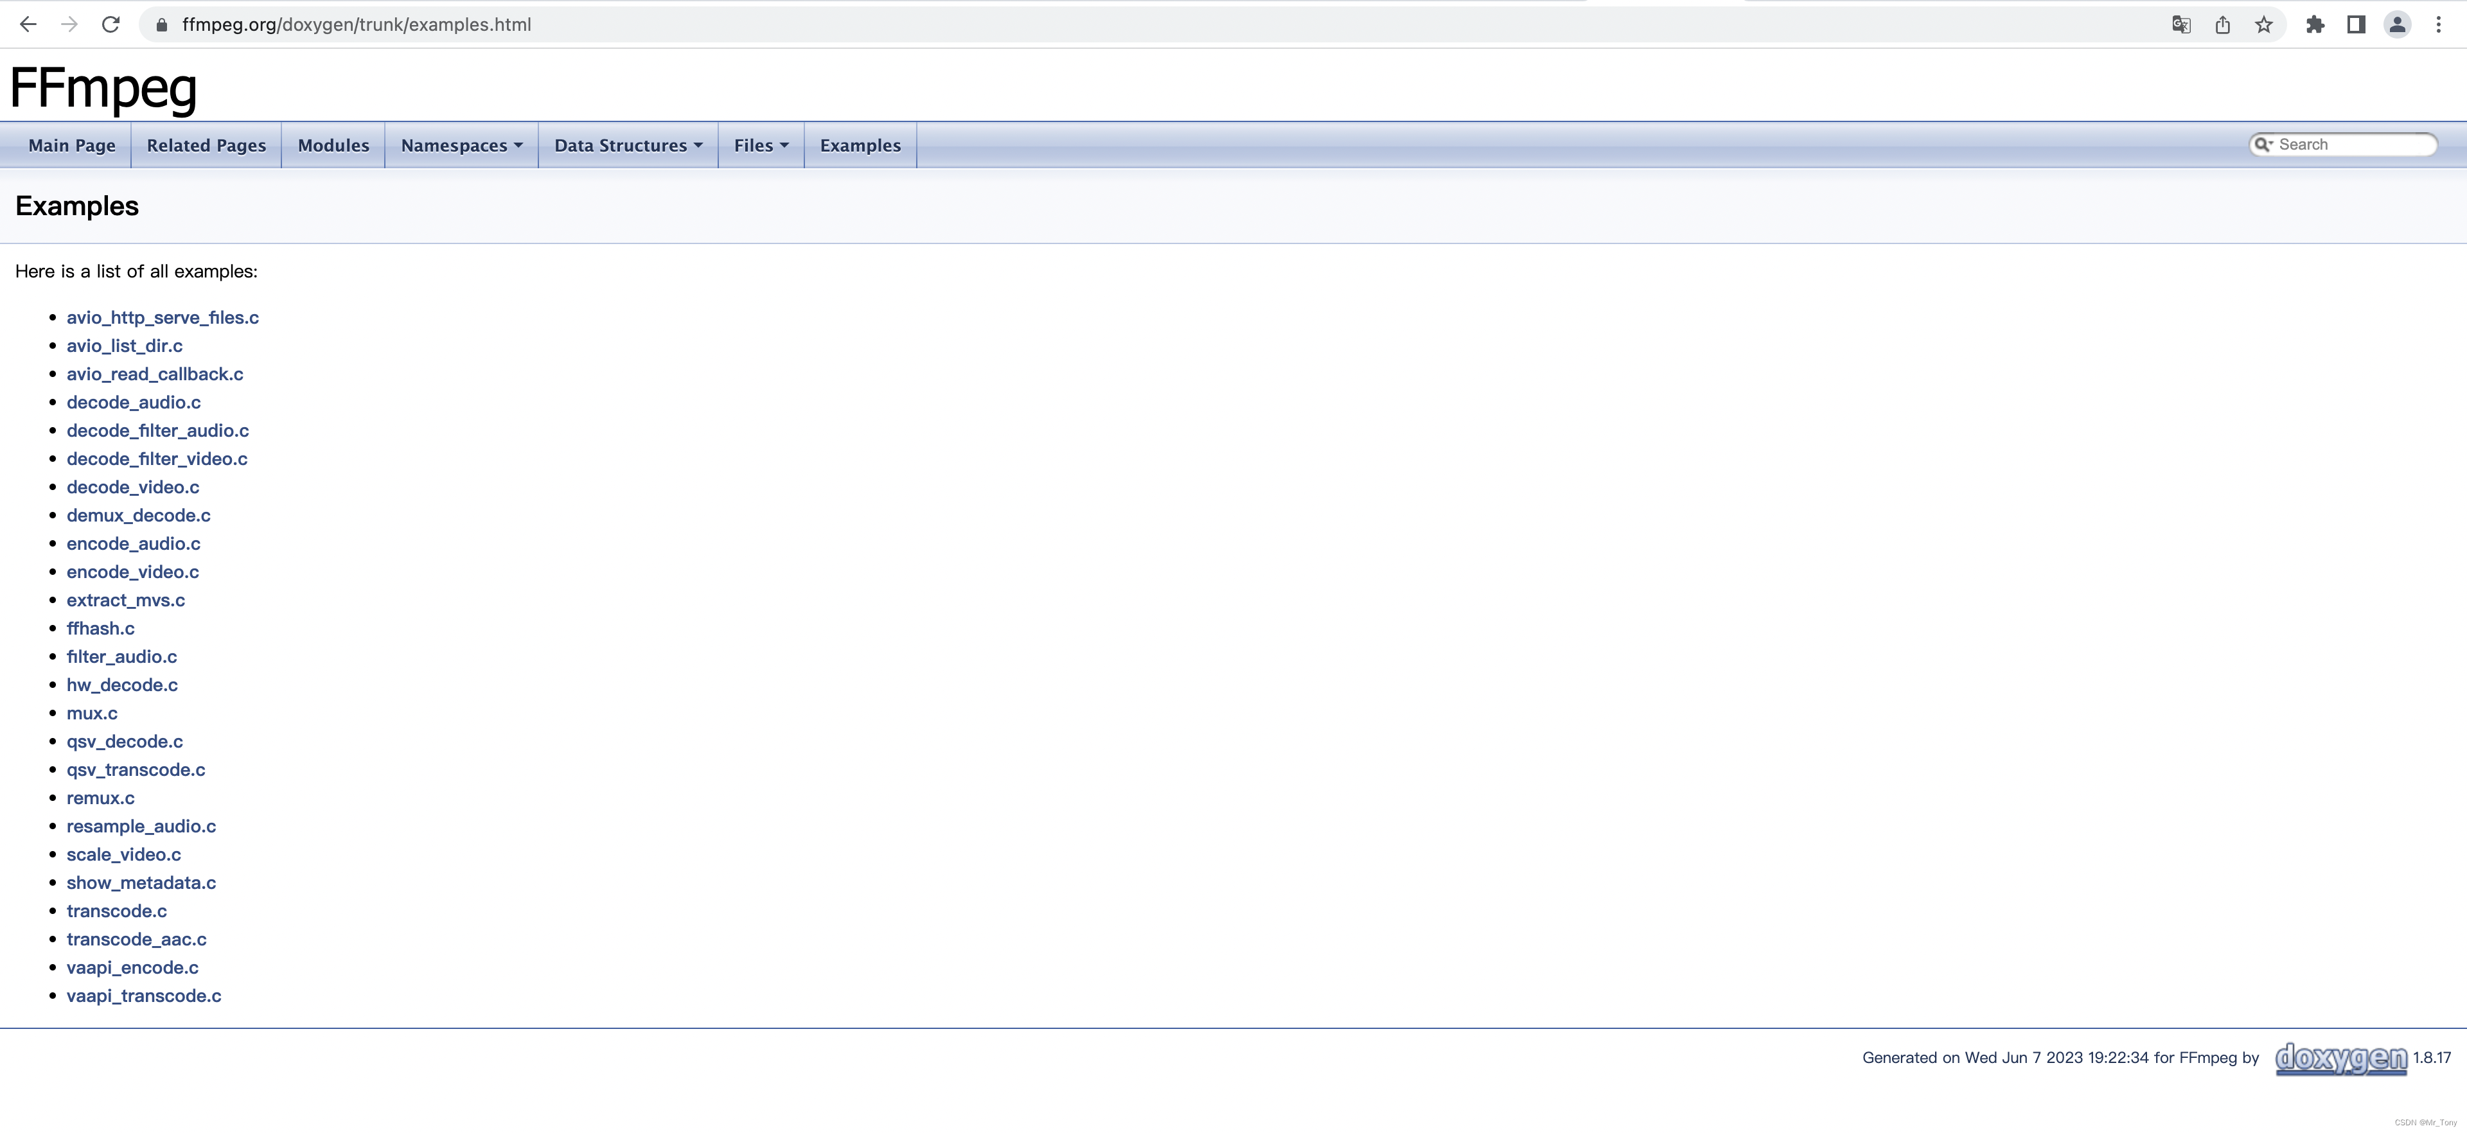Open ffhash.c example
Screen dimensions: 2467x1133
[x=101, y=628]
